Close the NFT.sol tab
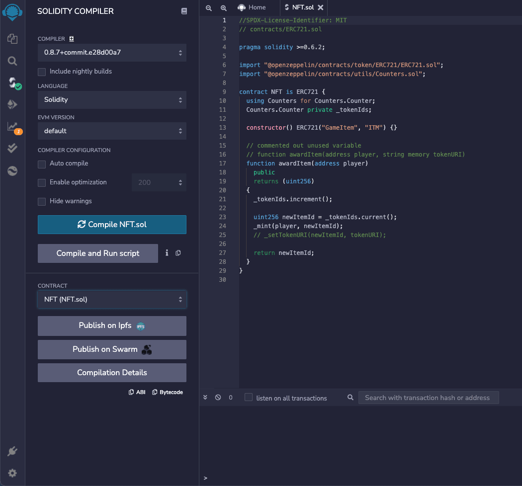Image resolution: width=522 pixels, height=486 pixels. tap(321, 7)
